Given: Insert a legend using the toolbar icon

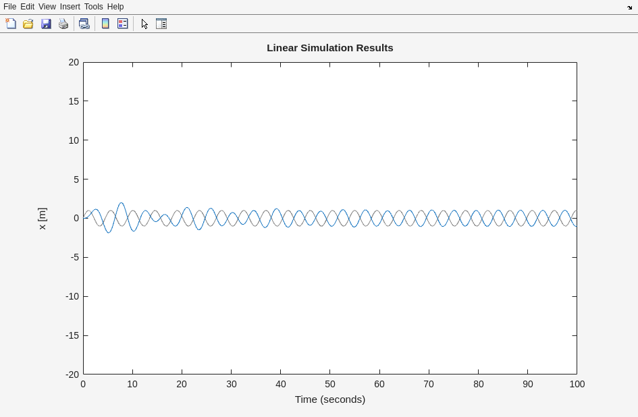Looking at the screenshot, I should coord(123,24).
